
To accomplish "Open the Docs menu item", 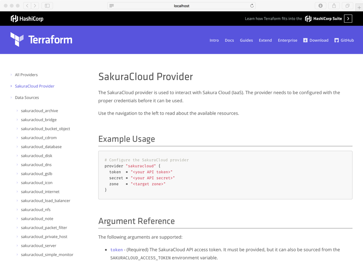I will pyautogui.click(x=229, y=40).
